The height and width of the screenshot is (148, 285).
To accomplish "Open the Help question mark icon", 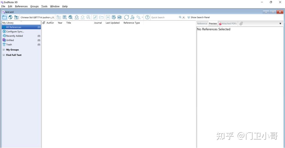I will 147,17.
